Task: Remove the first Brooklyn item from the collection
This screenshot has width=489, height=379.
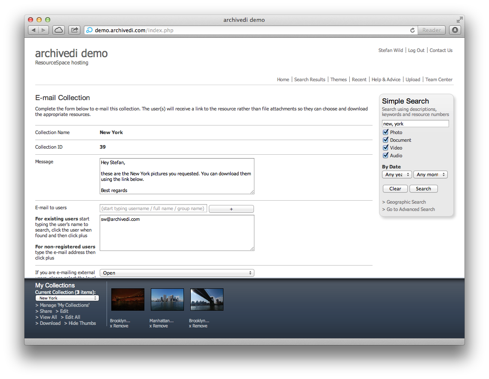Action: point(119,326)
